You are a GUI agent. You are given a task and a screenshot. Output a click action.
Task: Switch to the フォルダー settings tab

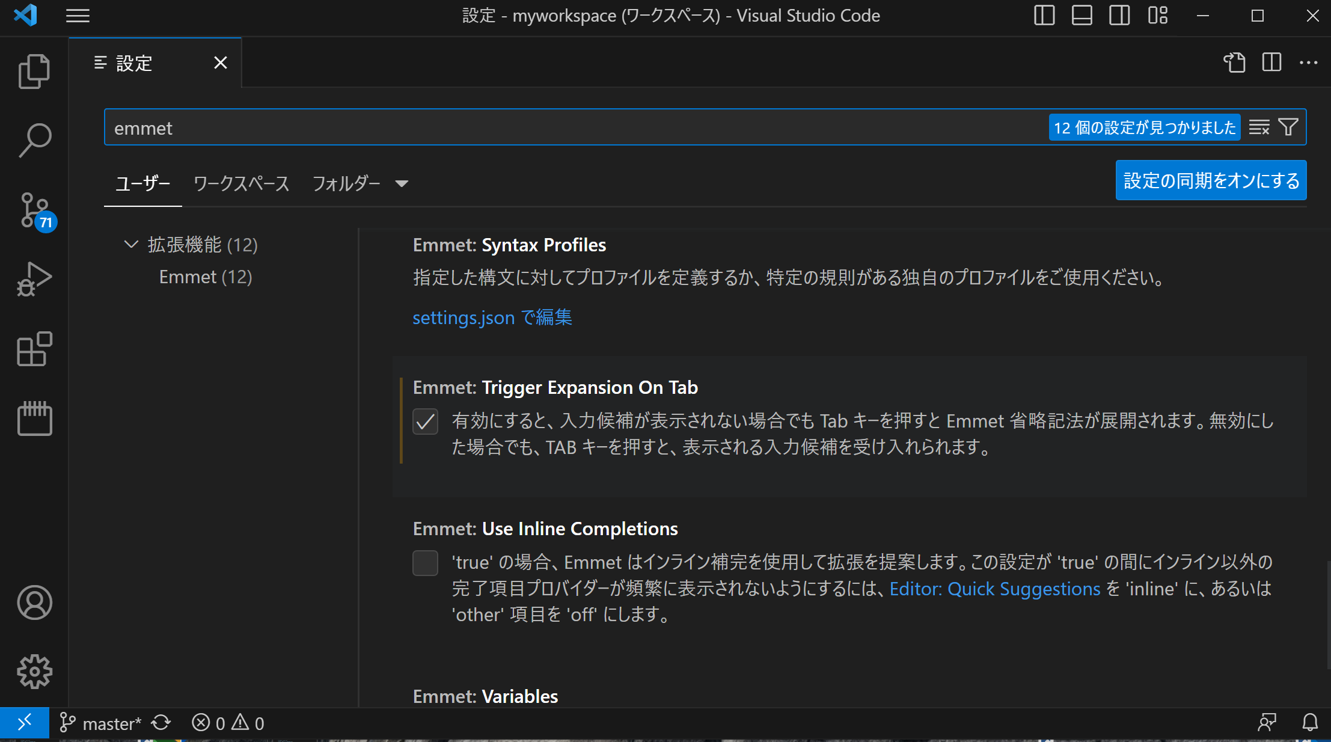pos(347,183)
